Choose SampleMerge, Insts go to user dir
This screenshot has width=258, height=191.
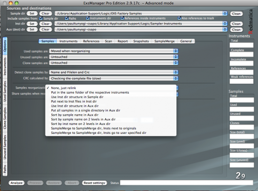(x=111, y=132)
